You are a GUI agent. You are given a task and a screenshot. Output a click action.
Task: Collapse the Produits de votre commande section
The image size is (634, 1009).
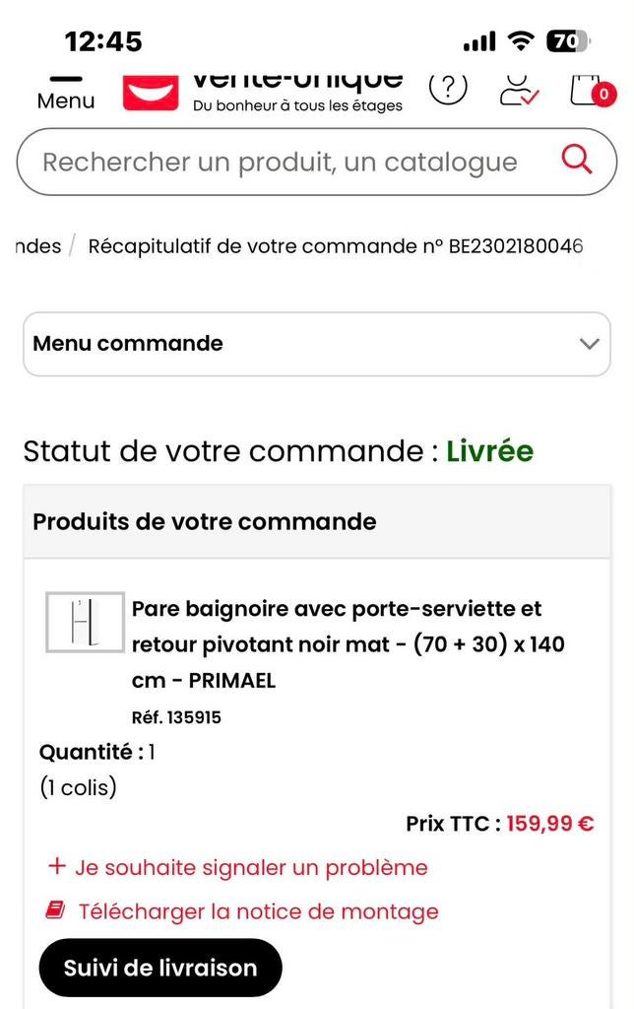[x=203, y=521]
